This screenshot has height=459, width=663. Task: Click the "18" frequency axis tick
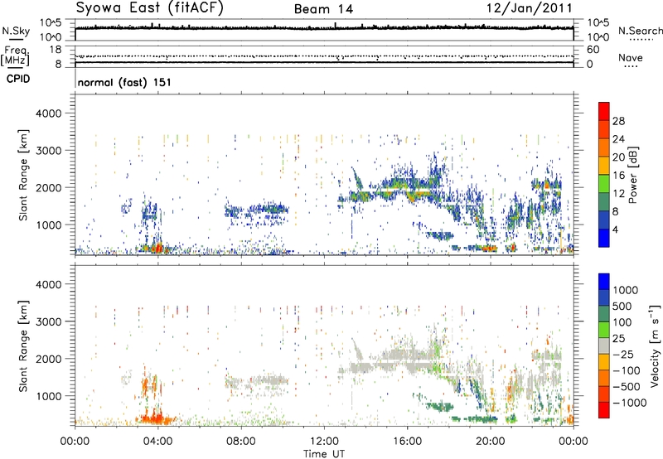coord(55,50)
